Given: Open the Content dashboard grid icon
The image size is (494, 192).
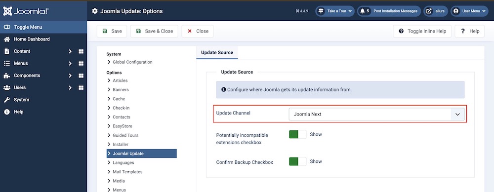Looking at the screenshot, I should click(x=81, y=51).
